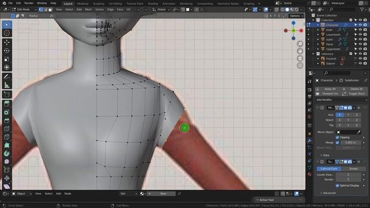The height and width of the screenshot is (208, 370).
Task: Open Material properties tab icon
Action: (x=310, y=174)
